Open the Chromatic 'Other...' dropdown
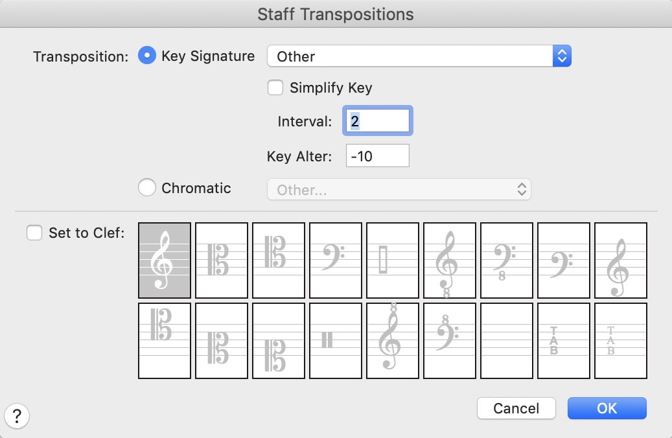The height and width of the screenshot is (438, 672). coord(399,189)
